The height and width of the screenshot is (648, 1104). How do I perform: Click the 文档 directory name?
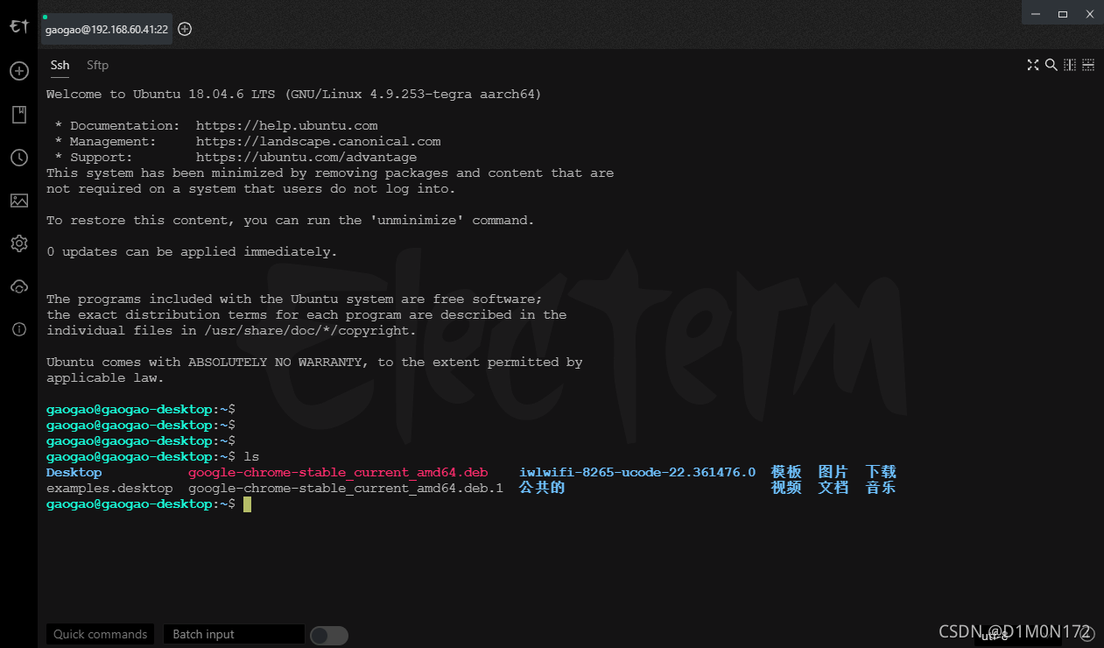click(833, 488)
